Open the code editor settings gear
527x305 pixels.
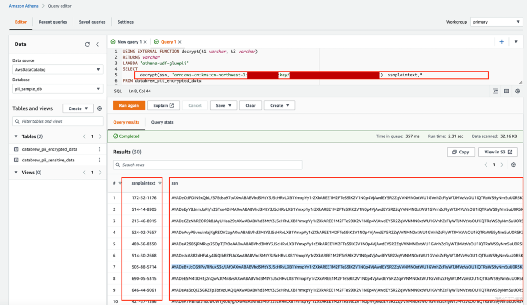517,91
